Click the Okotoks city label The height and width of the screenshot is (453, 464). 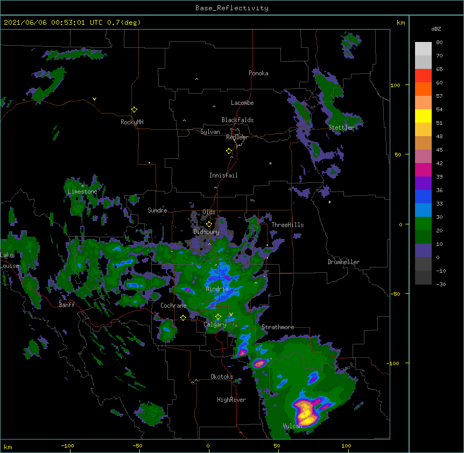[222, 377]
